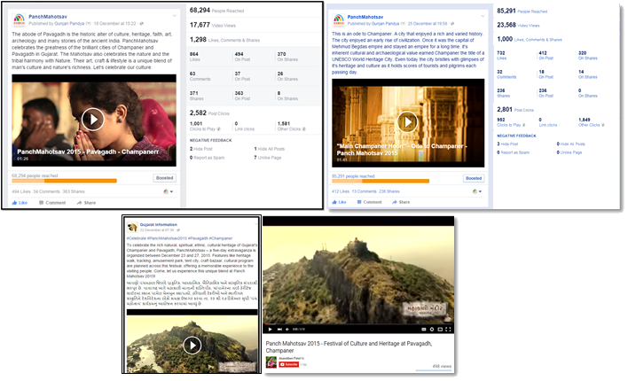Screen dimensions: 628x381
Task: Open audience selector dropdown on Pavagadh post
Action: click(x=169, y=190)
